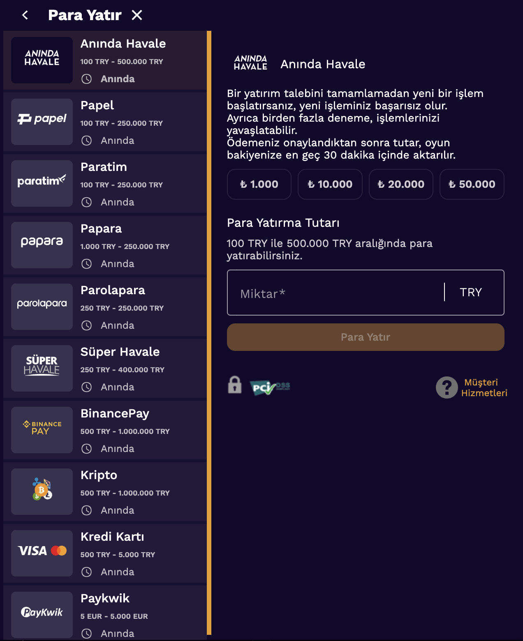
Task: Focus the Miktar amount input field
Action: coord(336,293)
